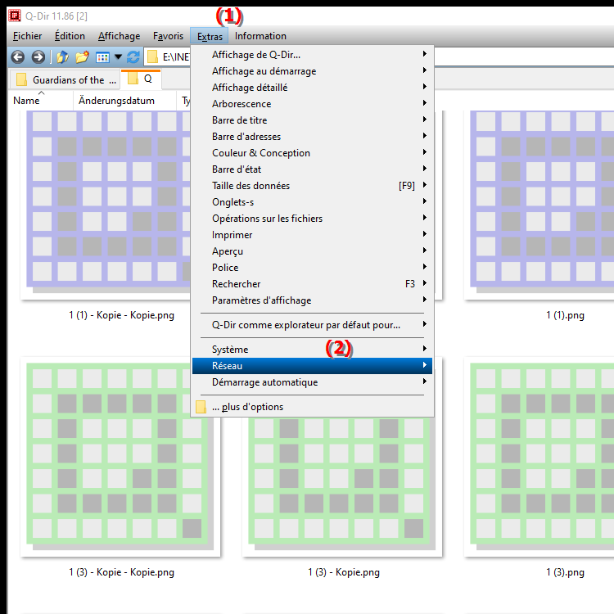Click the view mode grid icon

coord(102,57)
